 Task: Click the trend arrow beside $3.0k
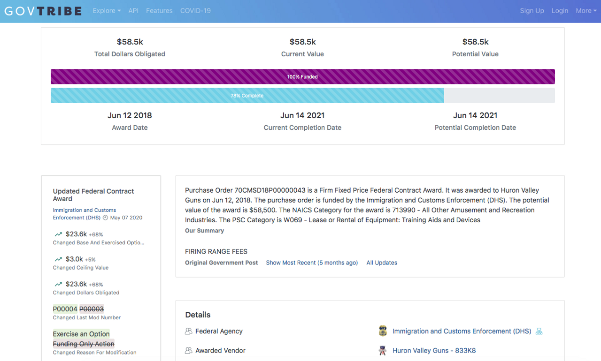pos(58,259)
